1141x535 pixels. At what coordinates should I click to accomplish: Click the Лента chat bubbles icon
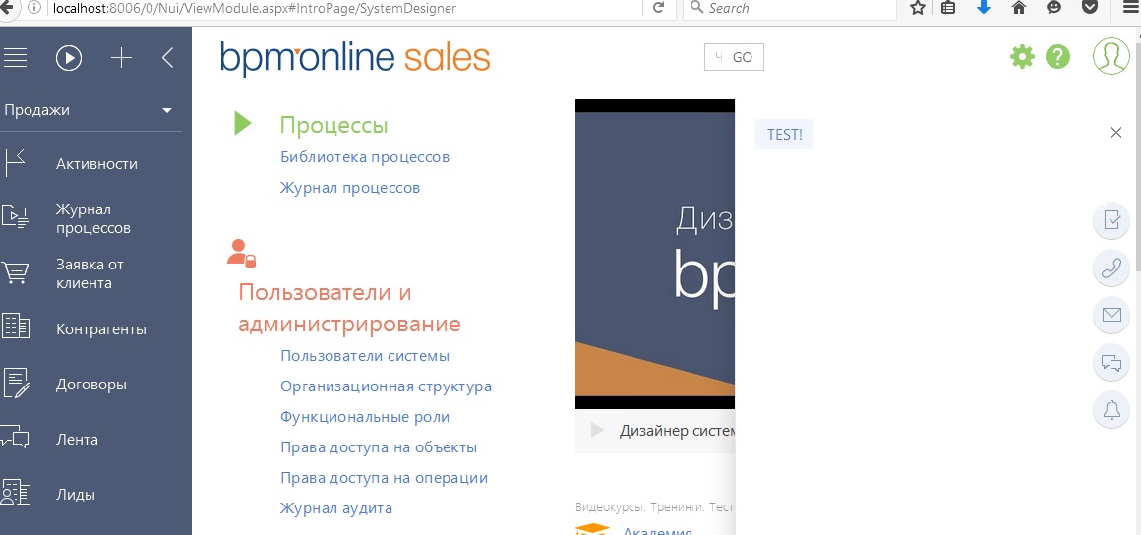[x=15, y=436]
